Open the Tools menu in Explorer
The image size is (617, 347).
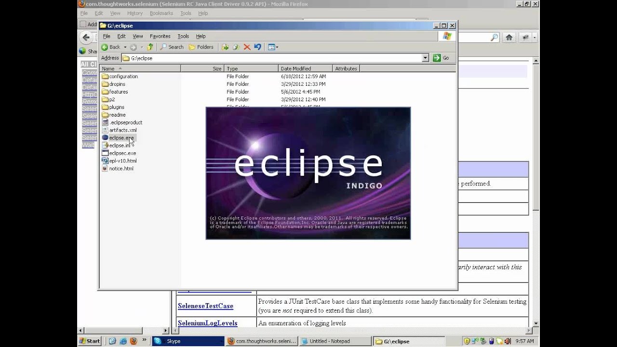pyautogui.click(x=183, y=36)
